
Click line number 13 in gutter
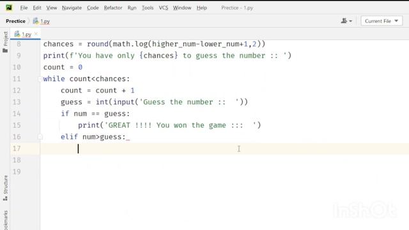point(17,102)
